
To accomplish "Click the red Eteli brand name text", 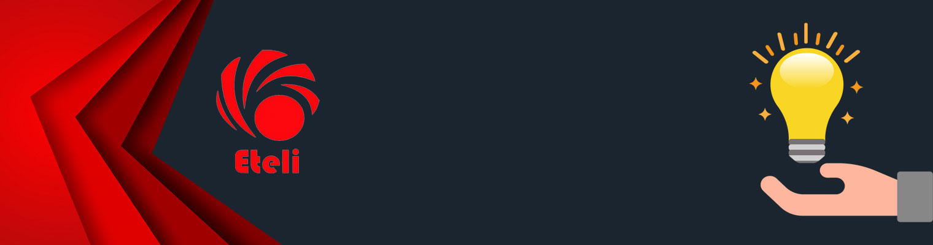I will click(267, 161).
